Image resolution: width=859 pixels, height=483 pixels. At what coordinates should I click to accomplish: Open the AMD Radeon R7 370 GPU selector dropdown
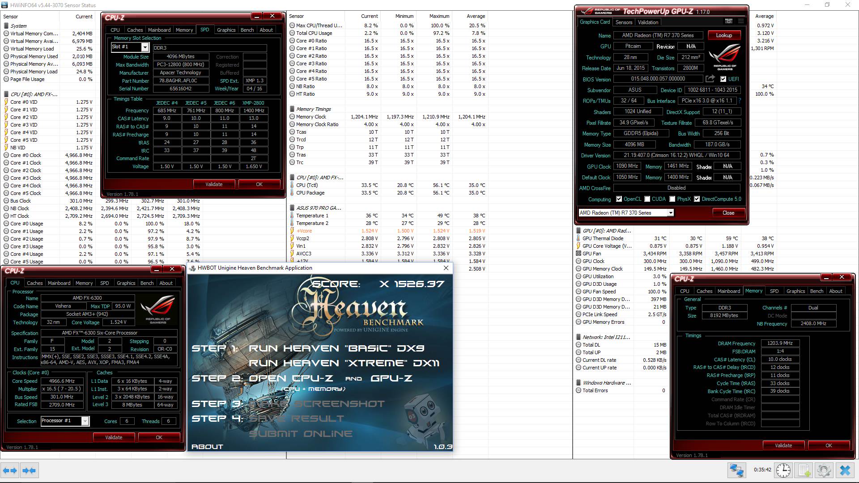click(670, 213)
